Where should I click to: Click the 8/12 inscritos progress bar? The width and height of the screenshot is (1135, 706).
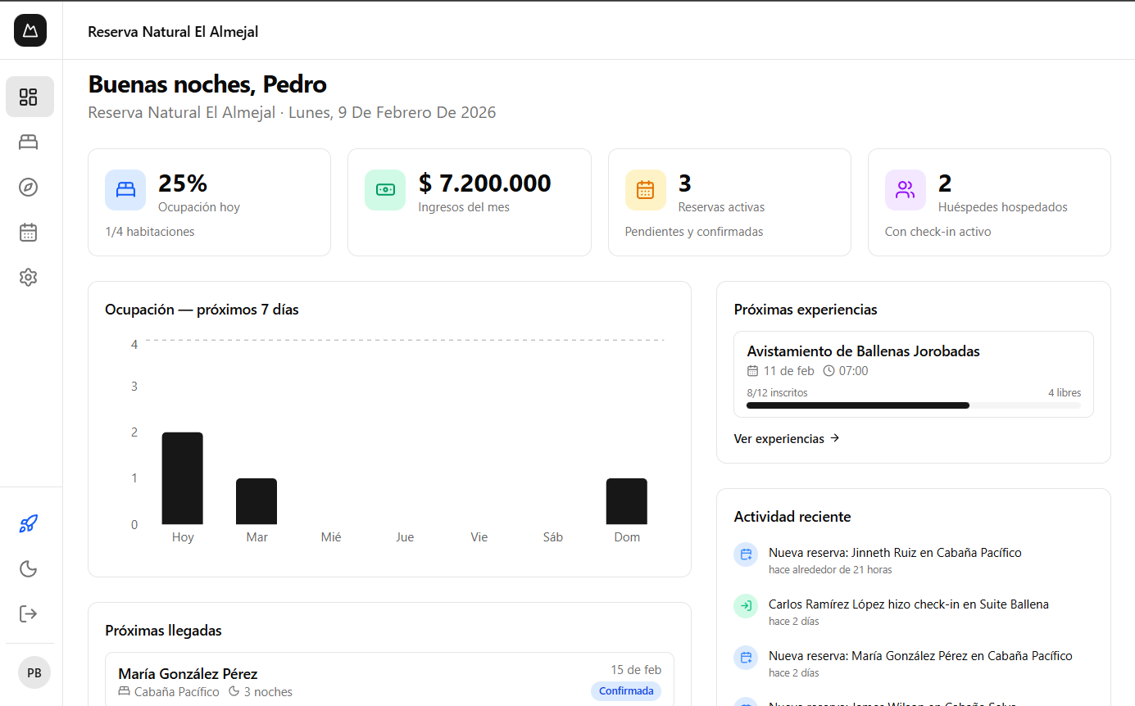pos(913,405)
